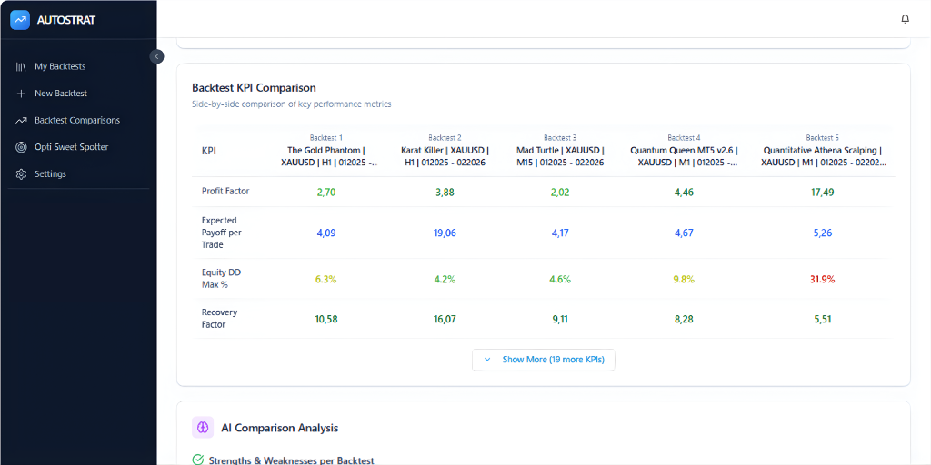Click Recovery Factor value 16,07

click(445, 319)
